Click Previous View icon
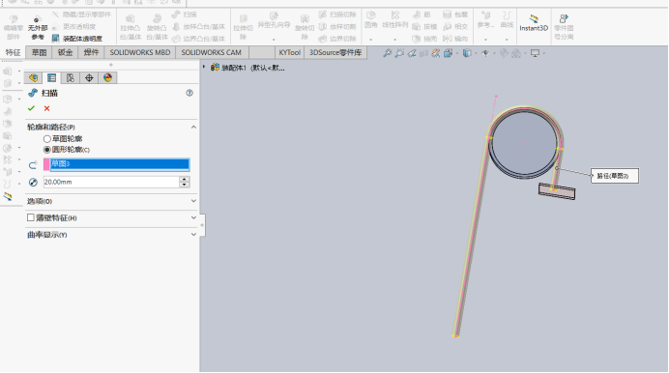Image resolution: width=669 pixels, height=373 pixels. [x=412, y=53]
